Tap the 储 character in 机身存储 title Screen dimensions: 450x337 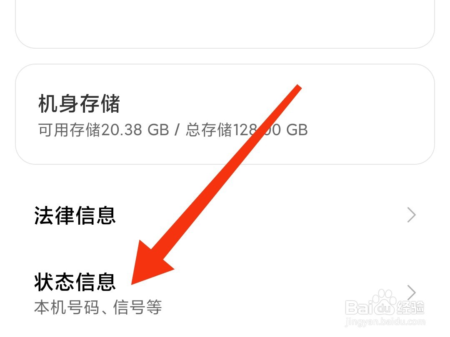click(x=110, y=104)
